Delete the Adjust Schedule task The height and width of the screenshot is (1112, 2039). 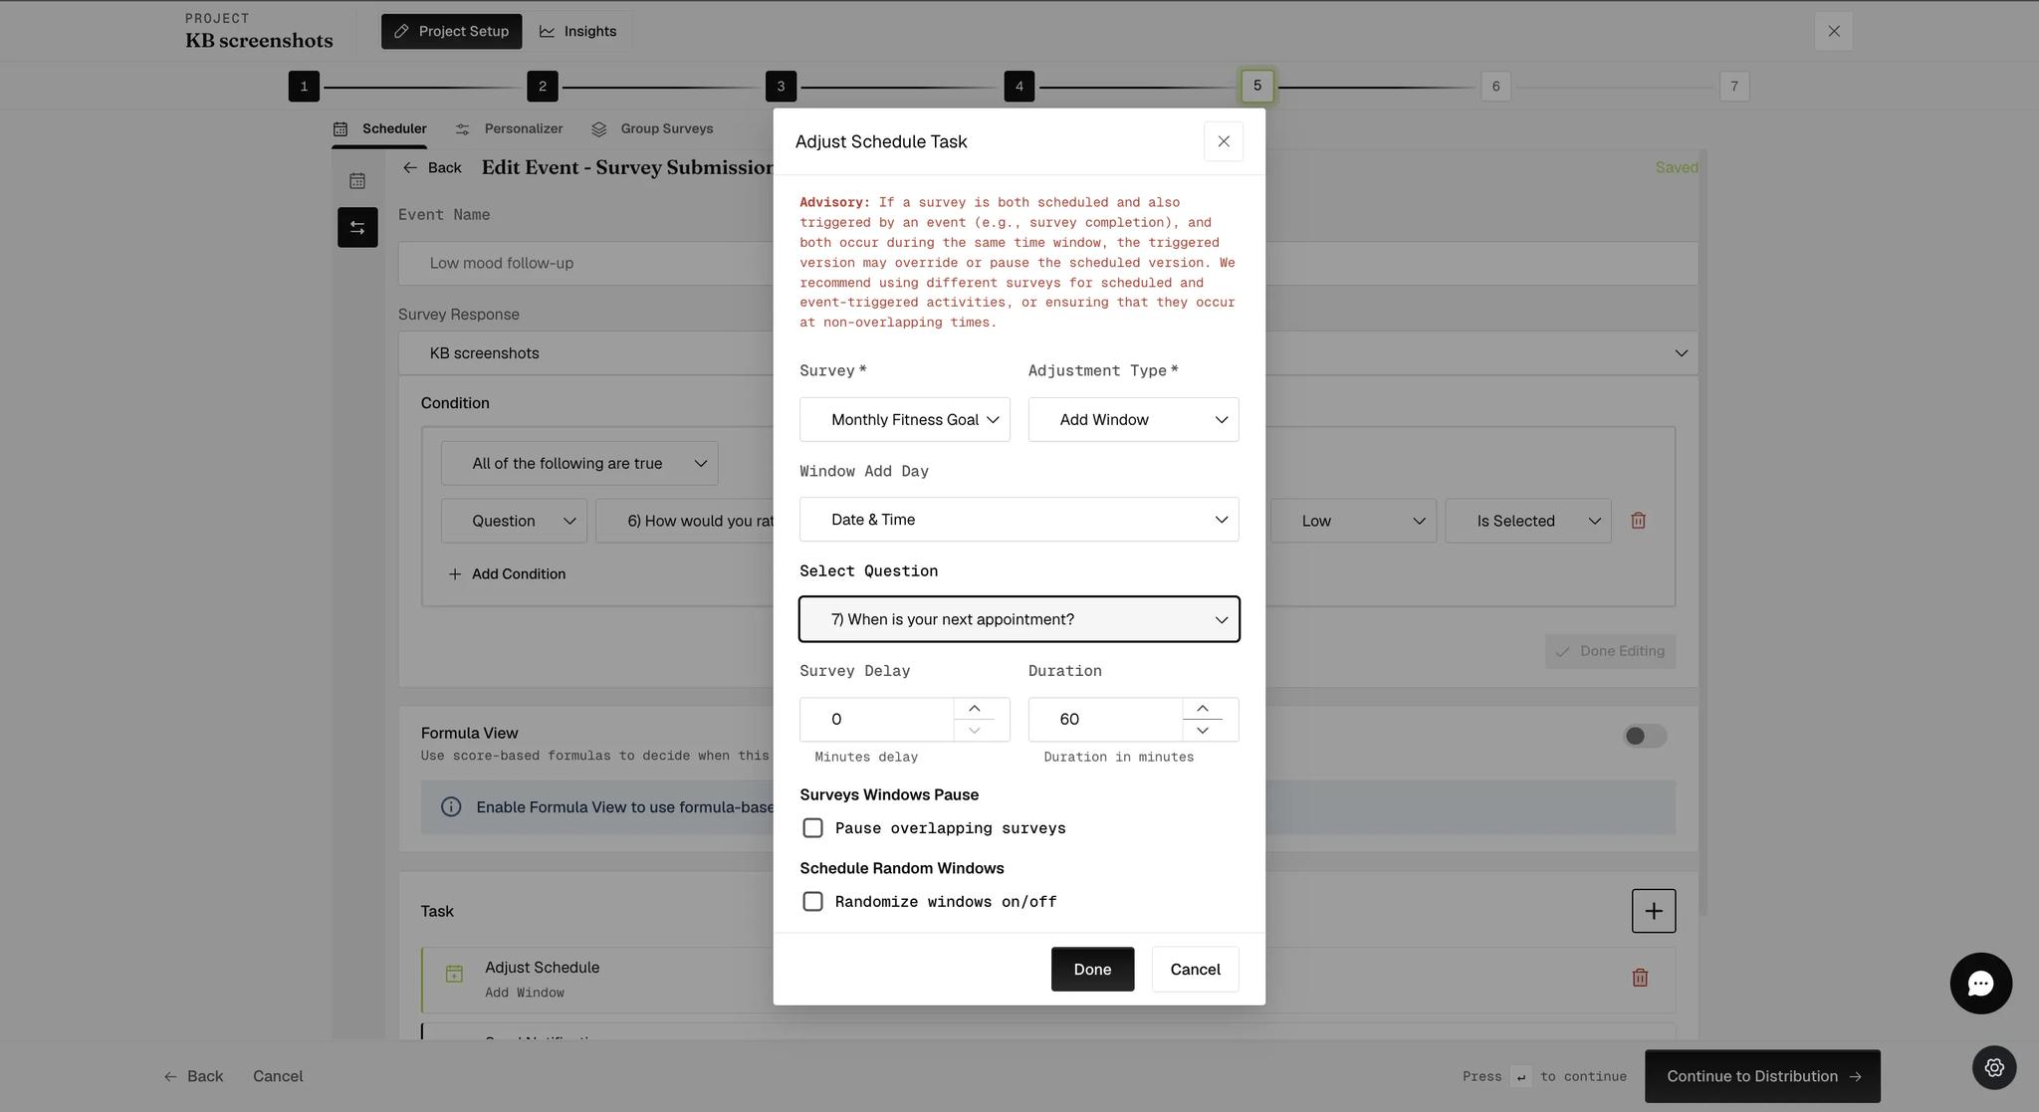click(1640, 978)
